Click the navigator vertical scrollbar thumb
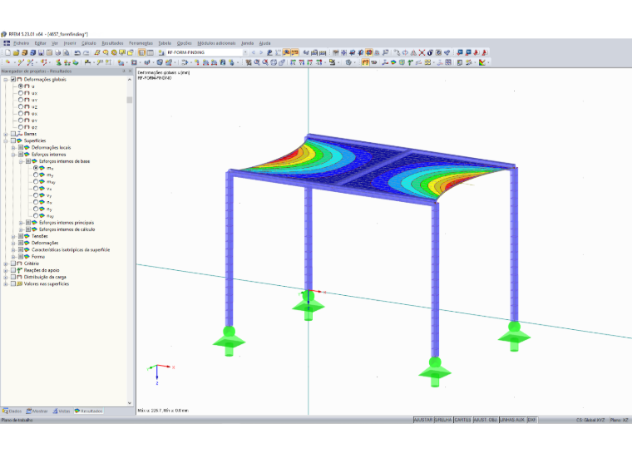 point(130,100)
